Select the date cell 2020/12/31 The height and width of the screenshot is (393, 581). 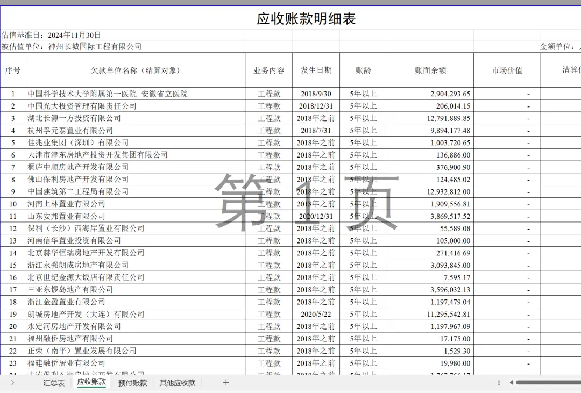click(x=316, y=216)
